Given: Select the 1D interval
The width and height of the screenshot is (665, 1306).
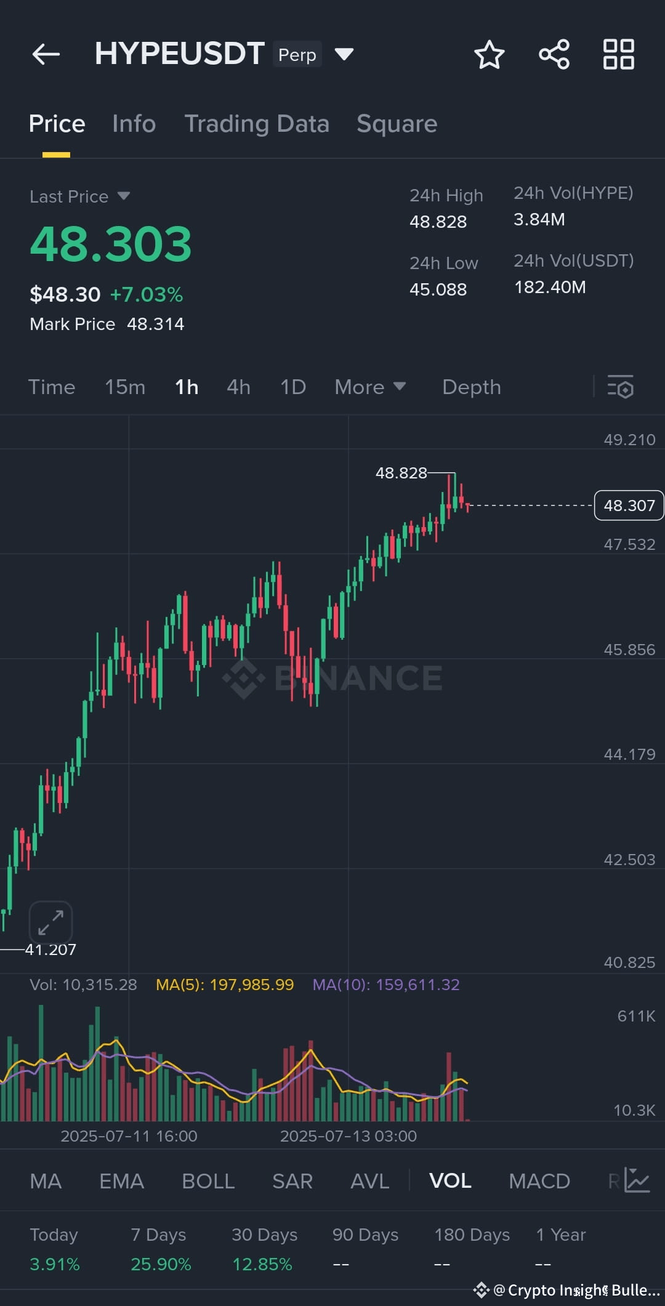Looking at the screenshot, I should (293, 387).
